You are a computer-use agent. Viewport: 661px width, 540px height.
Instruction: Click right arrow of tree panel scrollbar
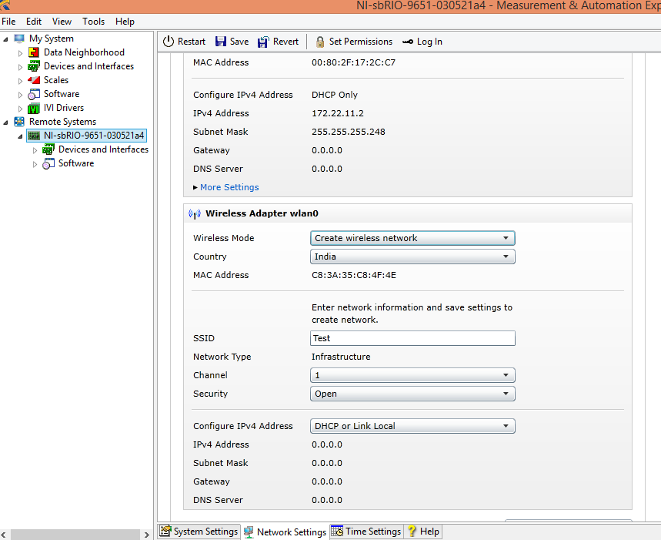146,535
